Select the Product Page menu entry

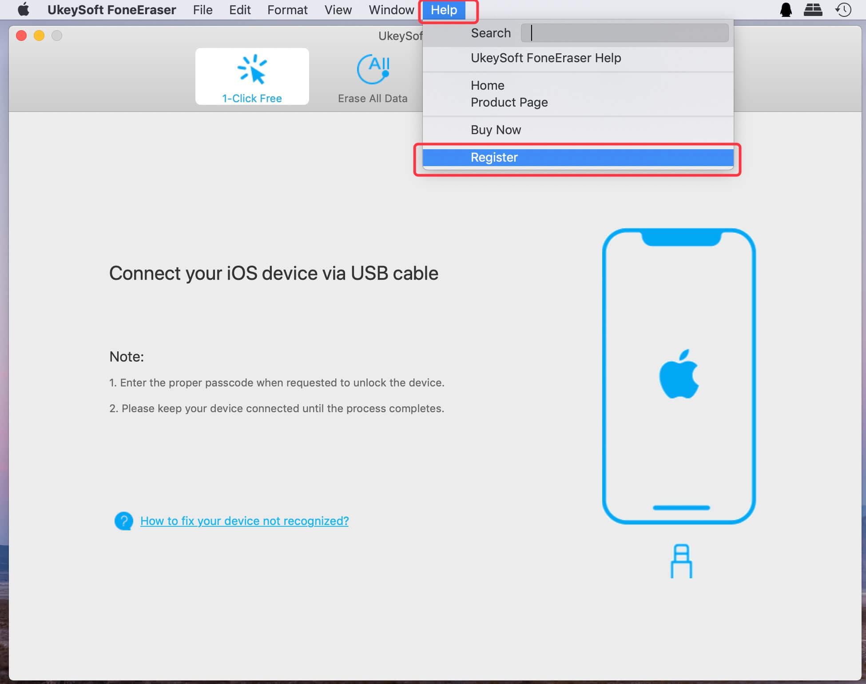[x=509, y=102]
